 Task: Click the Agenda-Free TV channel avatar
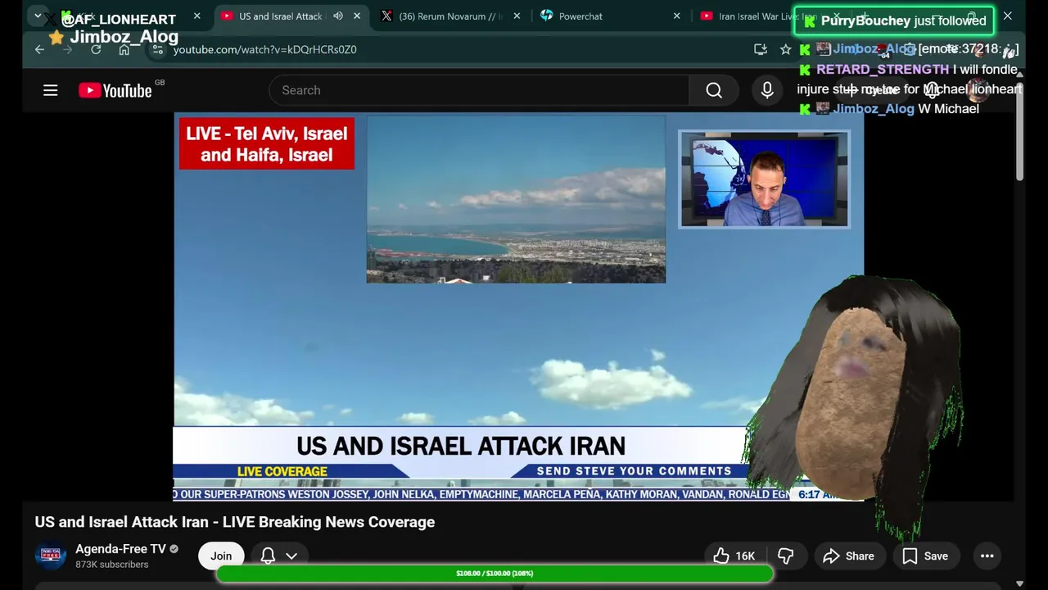pyautogui.click(x=50, y=556)
